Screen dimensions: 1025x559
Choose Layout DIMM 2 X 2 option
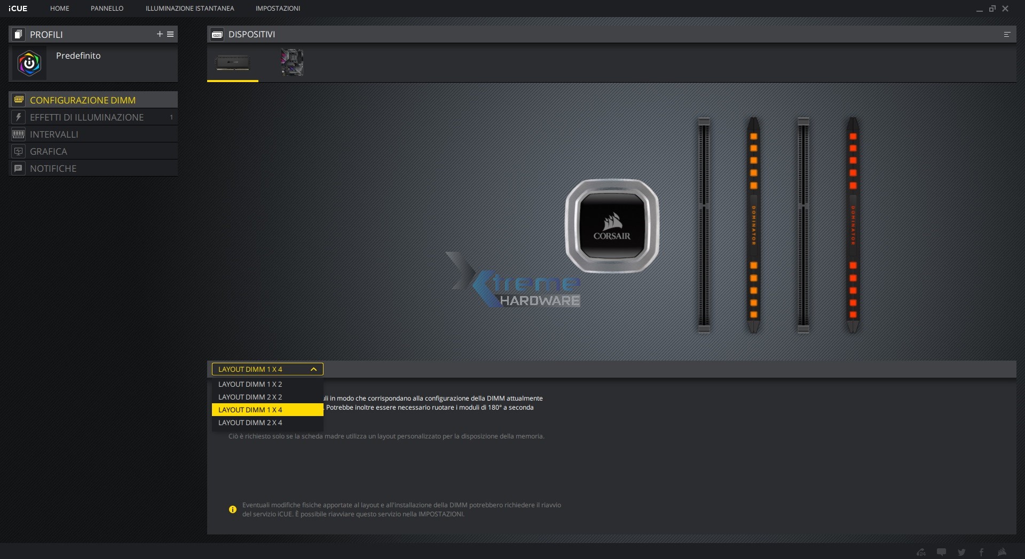pos(250,397)
